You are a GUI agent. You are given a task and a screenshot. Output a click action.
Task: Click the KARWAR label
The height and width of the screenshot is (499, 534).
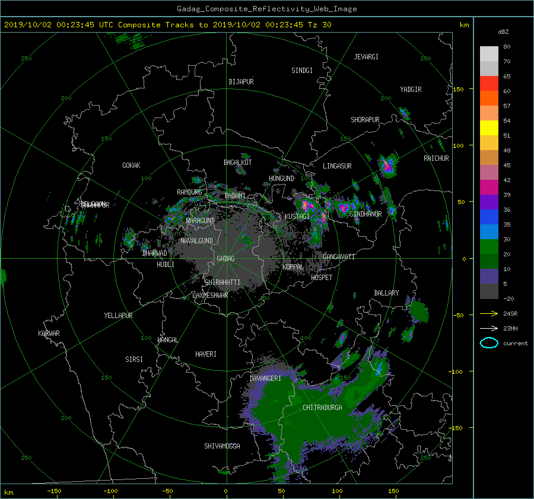pos(49,333)
